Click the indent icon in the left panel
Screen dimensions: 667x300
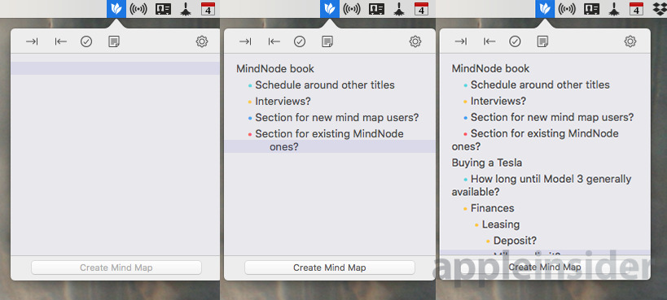(32, 41)
